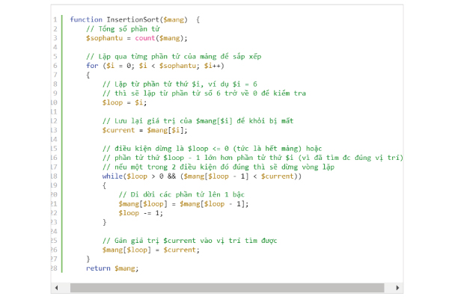
Task: Click the line "$current = $mang[$i];"
Action: tap(145, 130)
